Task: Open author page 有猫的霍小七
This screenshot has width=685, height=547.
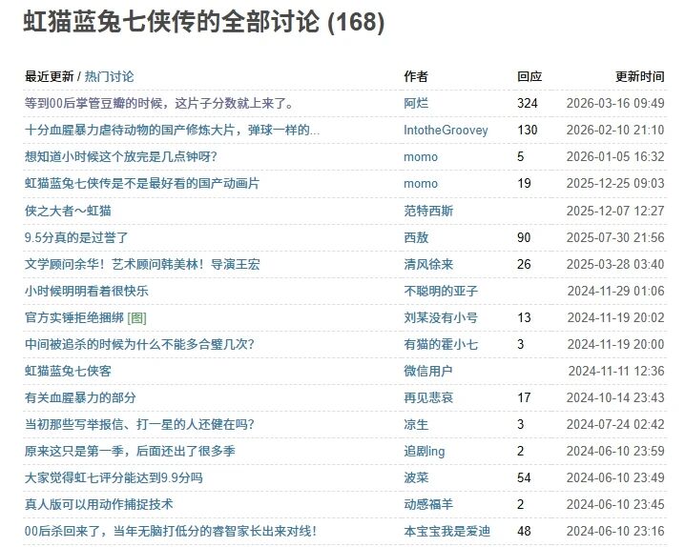Action: pos(441,344)
